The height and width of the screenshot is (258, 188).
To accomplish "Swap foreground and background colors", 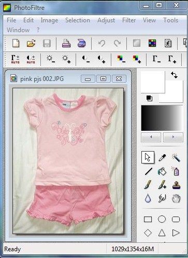I will tap(174, 75).
